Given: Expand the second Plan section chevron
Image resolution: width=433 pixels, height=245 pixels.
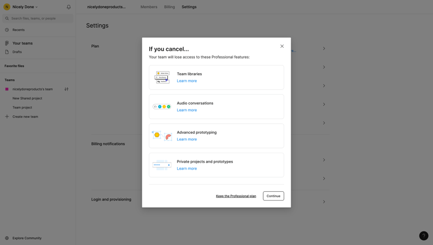Looking at the screenshot, I should pos(324,67).
